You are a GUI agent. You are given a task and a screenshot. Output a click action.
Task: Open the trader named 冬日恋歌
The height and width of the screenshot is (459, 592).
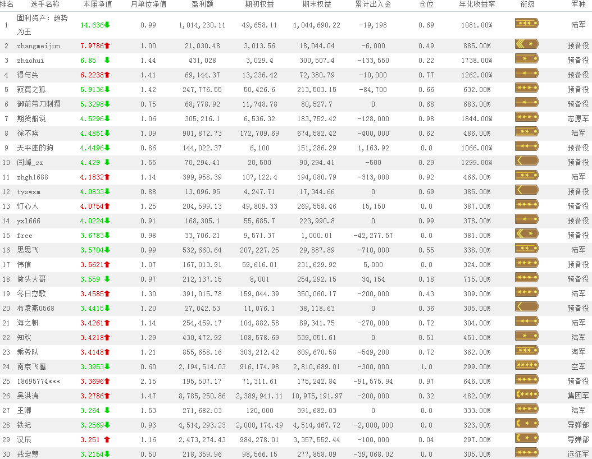pos(31,294)
